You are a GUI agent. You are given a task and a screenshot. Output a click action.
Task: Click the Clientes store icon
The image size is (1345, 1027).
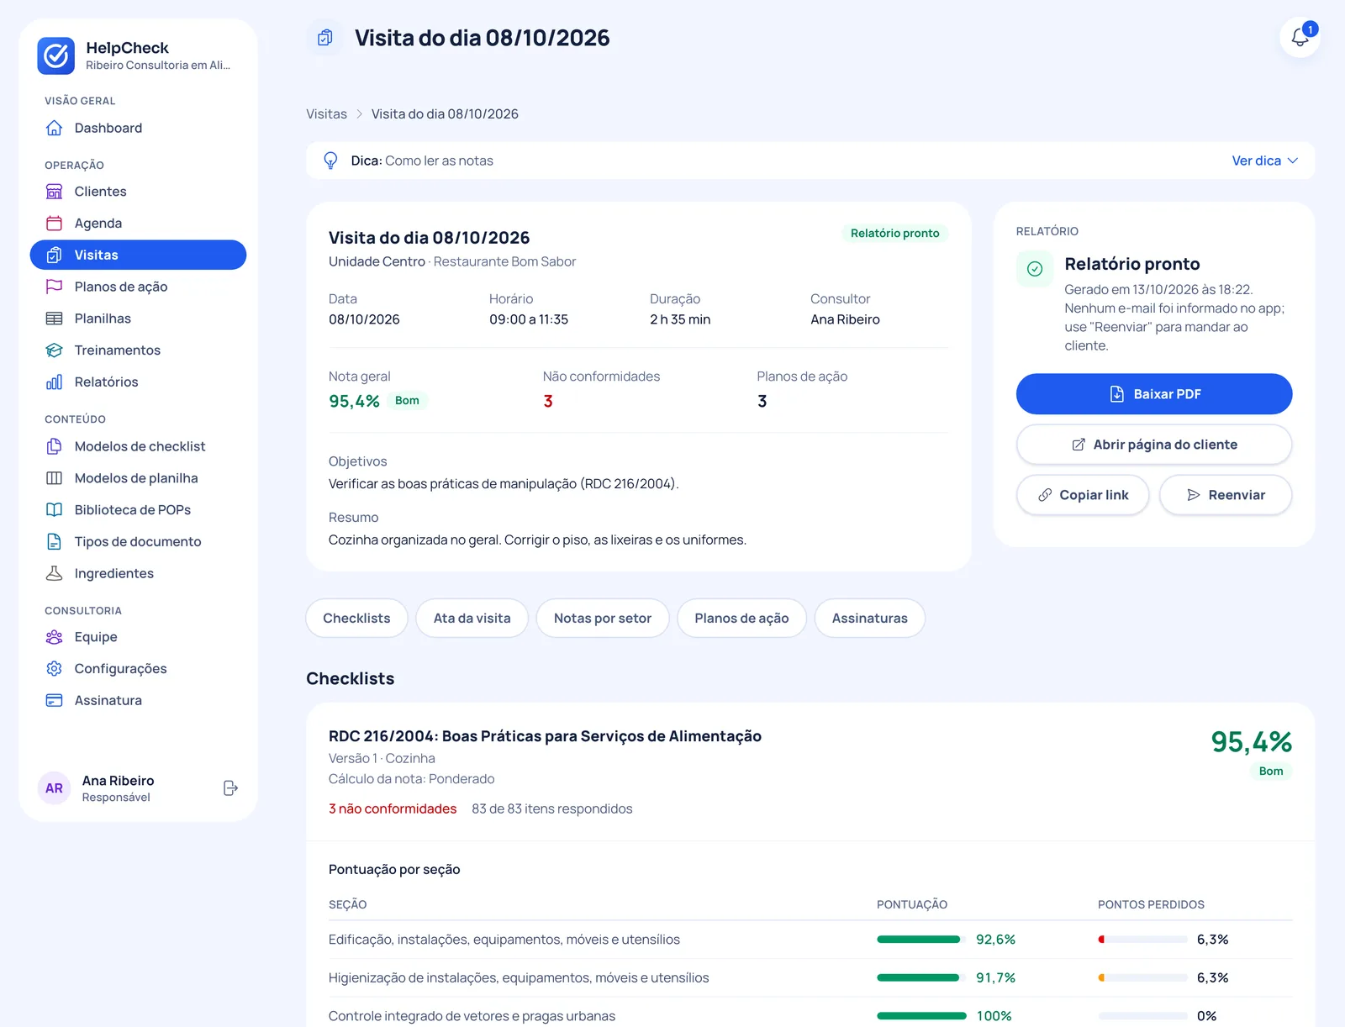54,192
